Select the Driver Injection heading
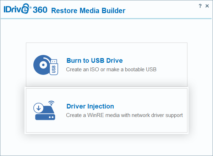This screenshot has width=213, height=156. (x=90, y=106)
